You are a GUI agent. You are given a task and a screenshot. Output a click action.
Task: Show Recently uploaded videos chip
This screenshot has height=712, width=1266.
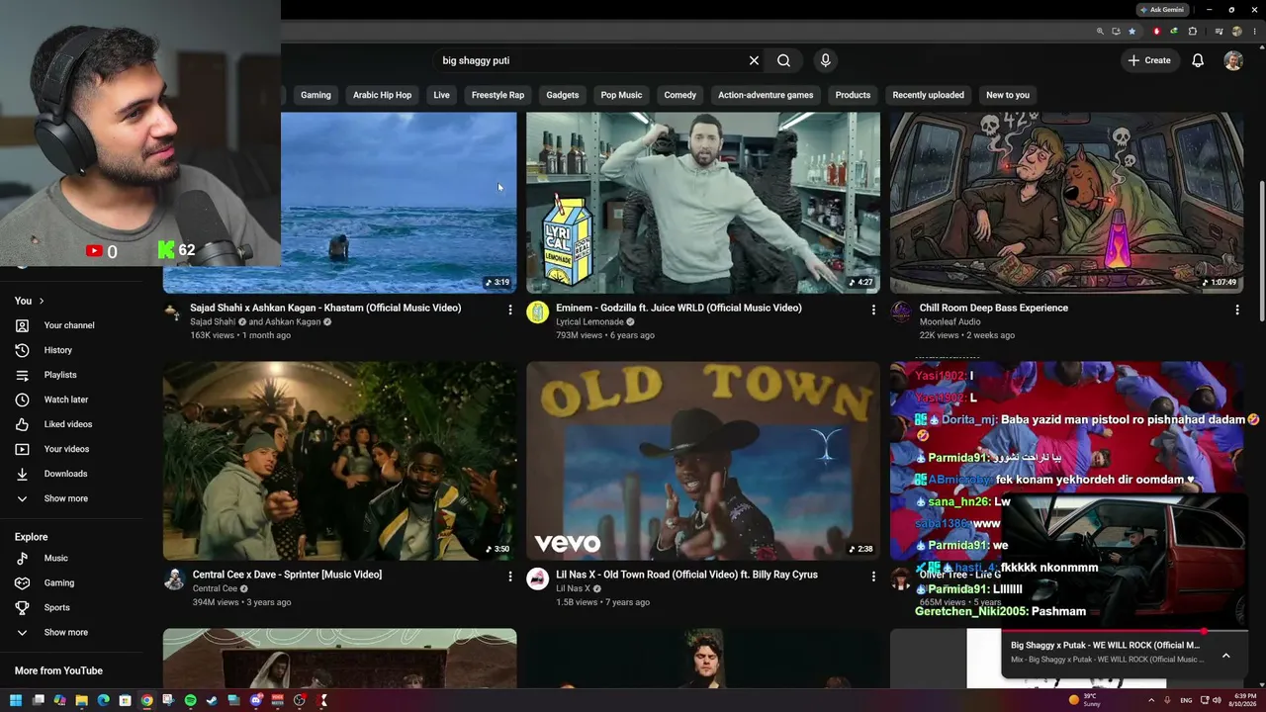928,95
